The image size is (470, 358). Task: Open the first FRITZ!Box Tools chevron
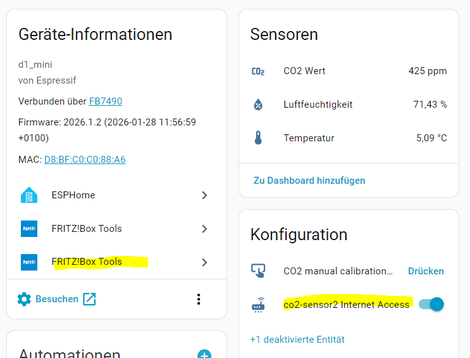(204, 229)
